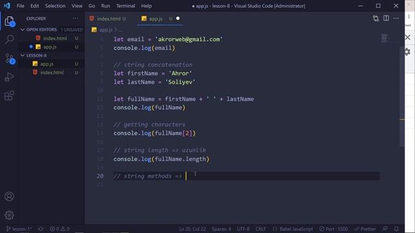The height and width of the screenshot is (233, 415).
Task: Click the Open Changes icon in editor toolbar
Action: coord(375,19)
